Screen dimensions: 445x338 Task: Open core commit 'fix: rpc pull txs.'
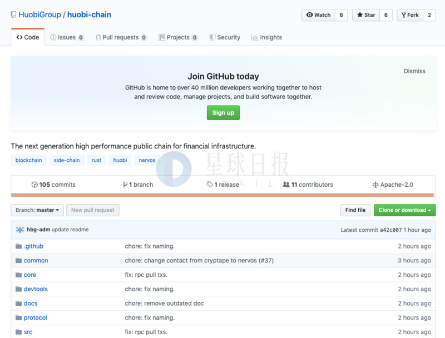tap(146, 275)
